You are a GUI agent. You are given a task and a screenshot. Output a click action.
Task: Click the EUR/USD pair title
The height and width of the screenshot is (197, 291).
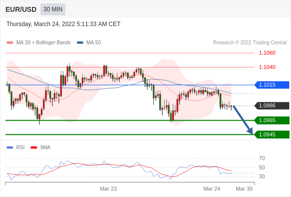click(21, 9)
